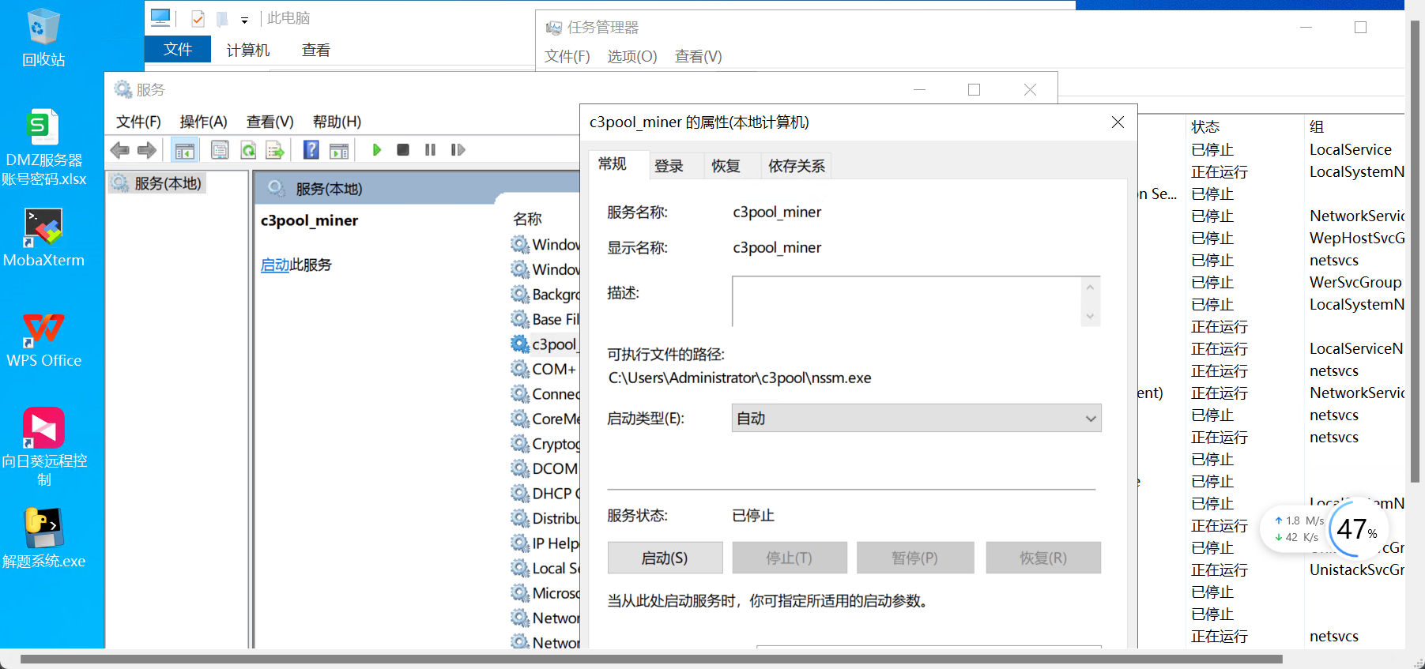Select c3pool service gear icon in list

point(519,344)
